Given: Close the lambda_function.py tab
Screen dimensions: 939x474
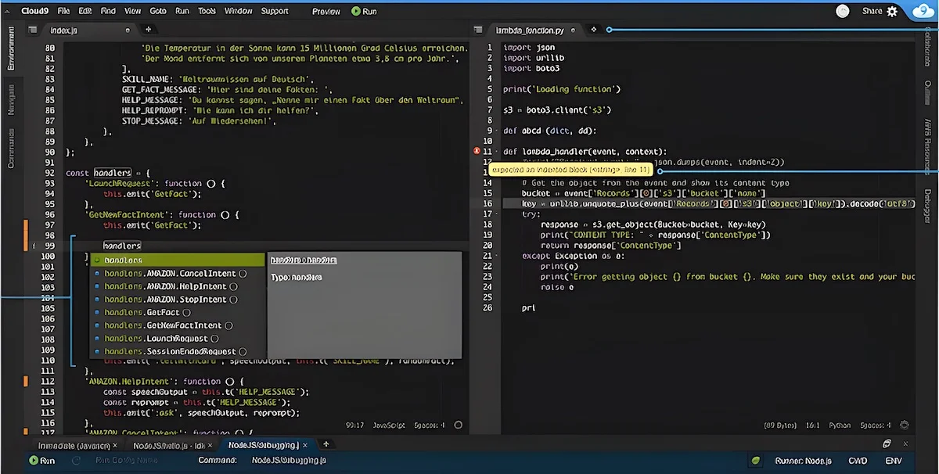Looking at the screenshot, I should click(573, 30).
